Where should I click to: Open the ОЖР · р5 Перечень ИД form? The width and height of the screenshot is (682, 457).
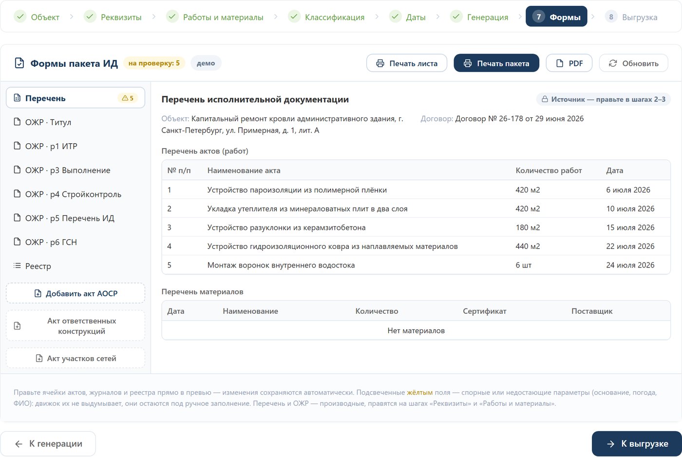click(x=76, y=218)
